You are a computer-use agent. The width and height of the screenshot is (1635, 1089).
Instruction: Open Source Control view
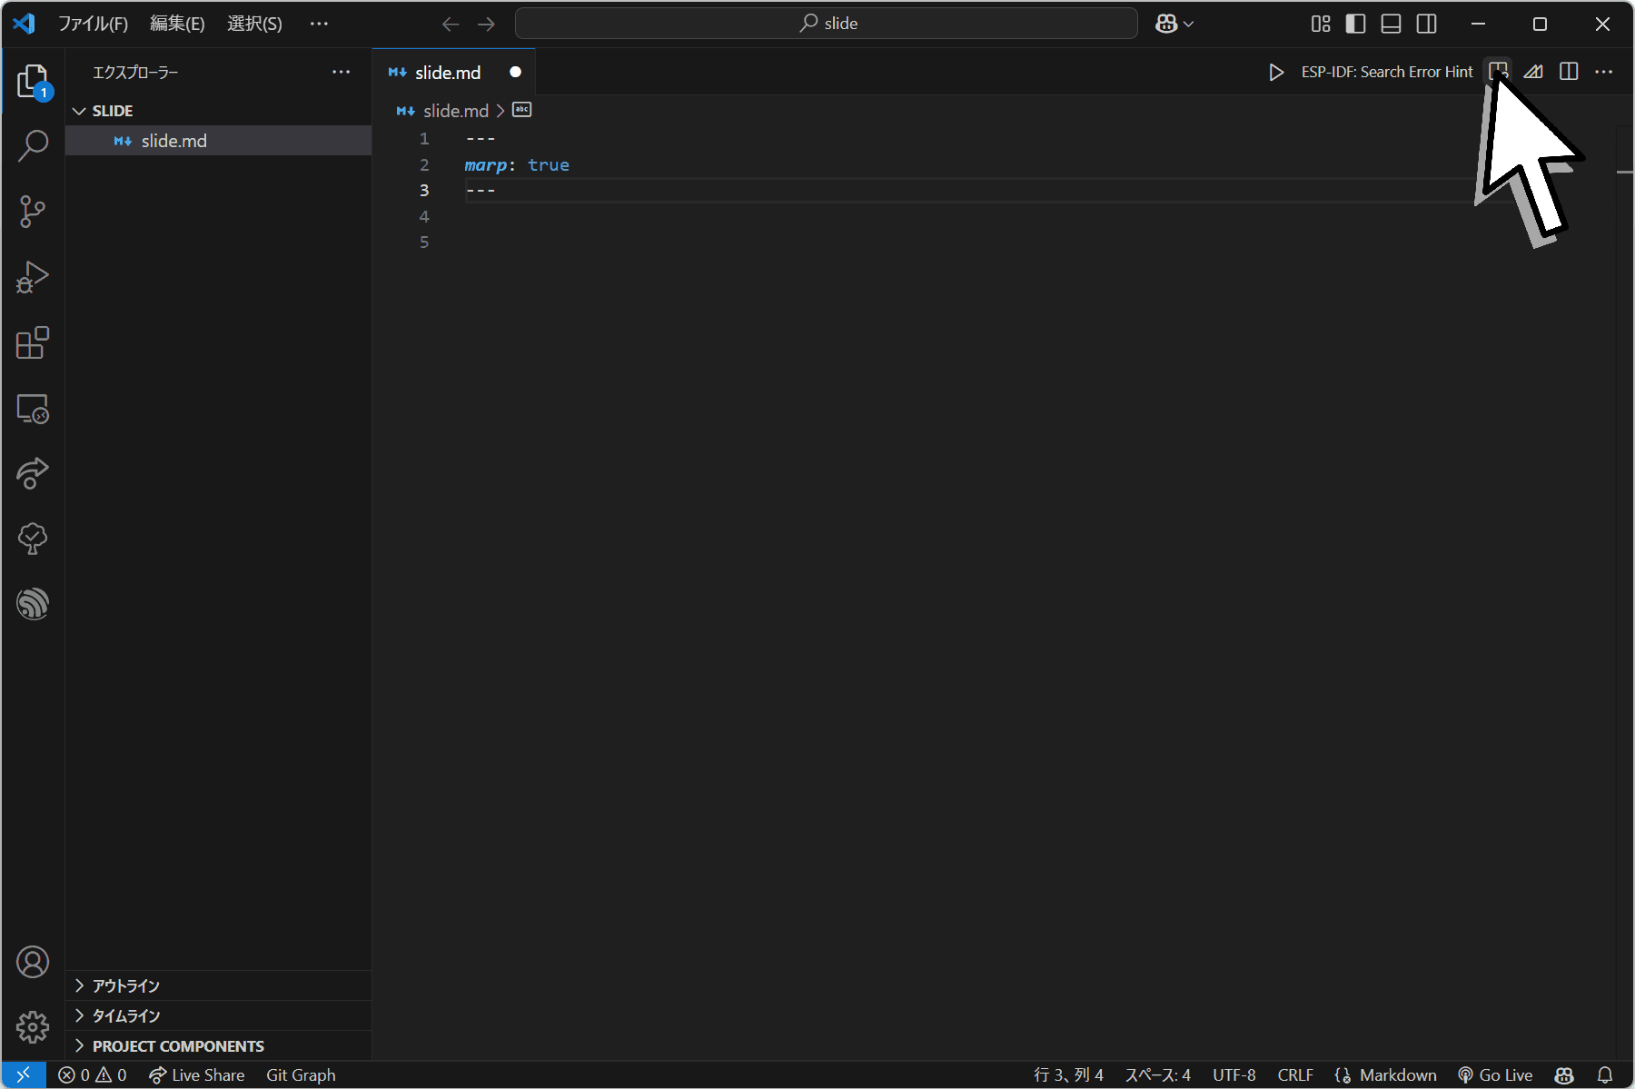33,212
